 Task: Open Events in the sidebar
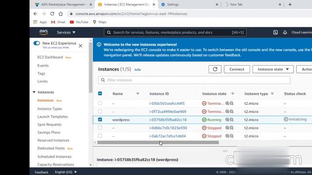tap(43, 66)
